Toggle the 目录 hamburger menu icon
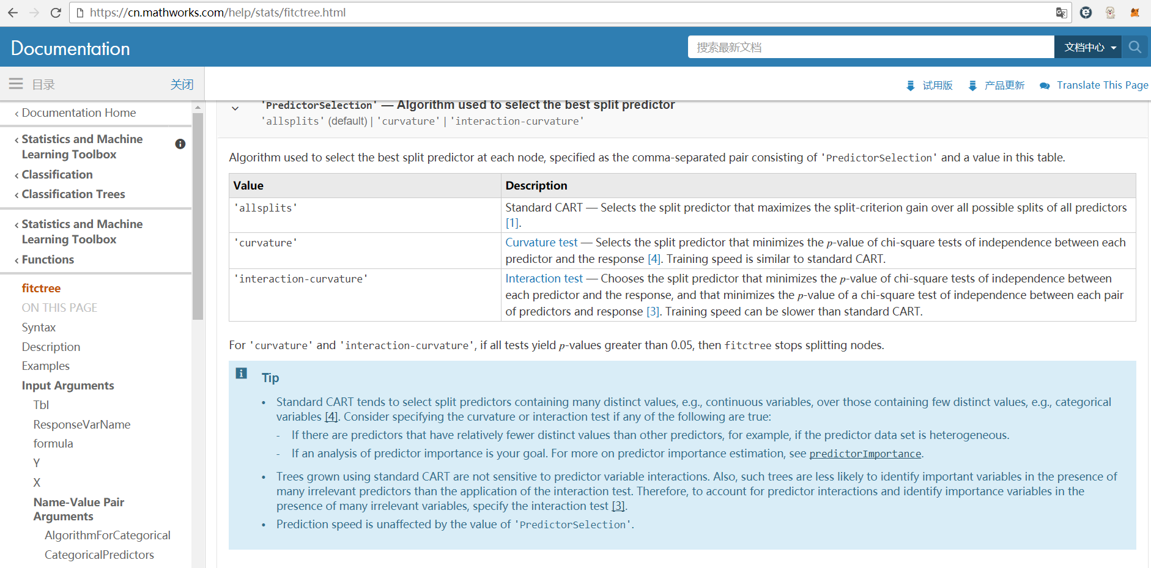1151x568 pixels. [16, 84]
